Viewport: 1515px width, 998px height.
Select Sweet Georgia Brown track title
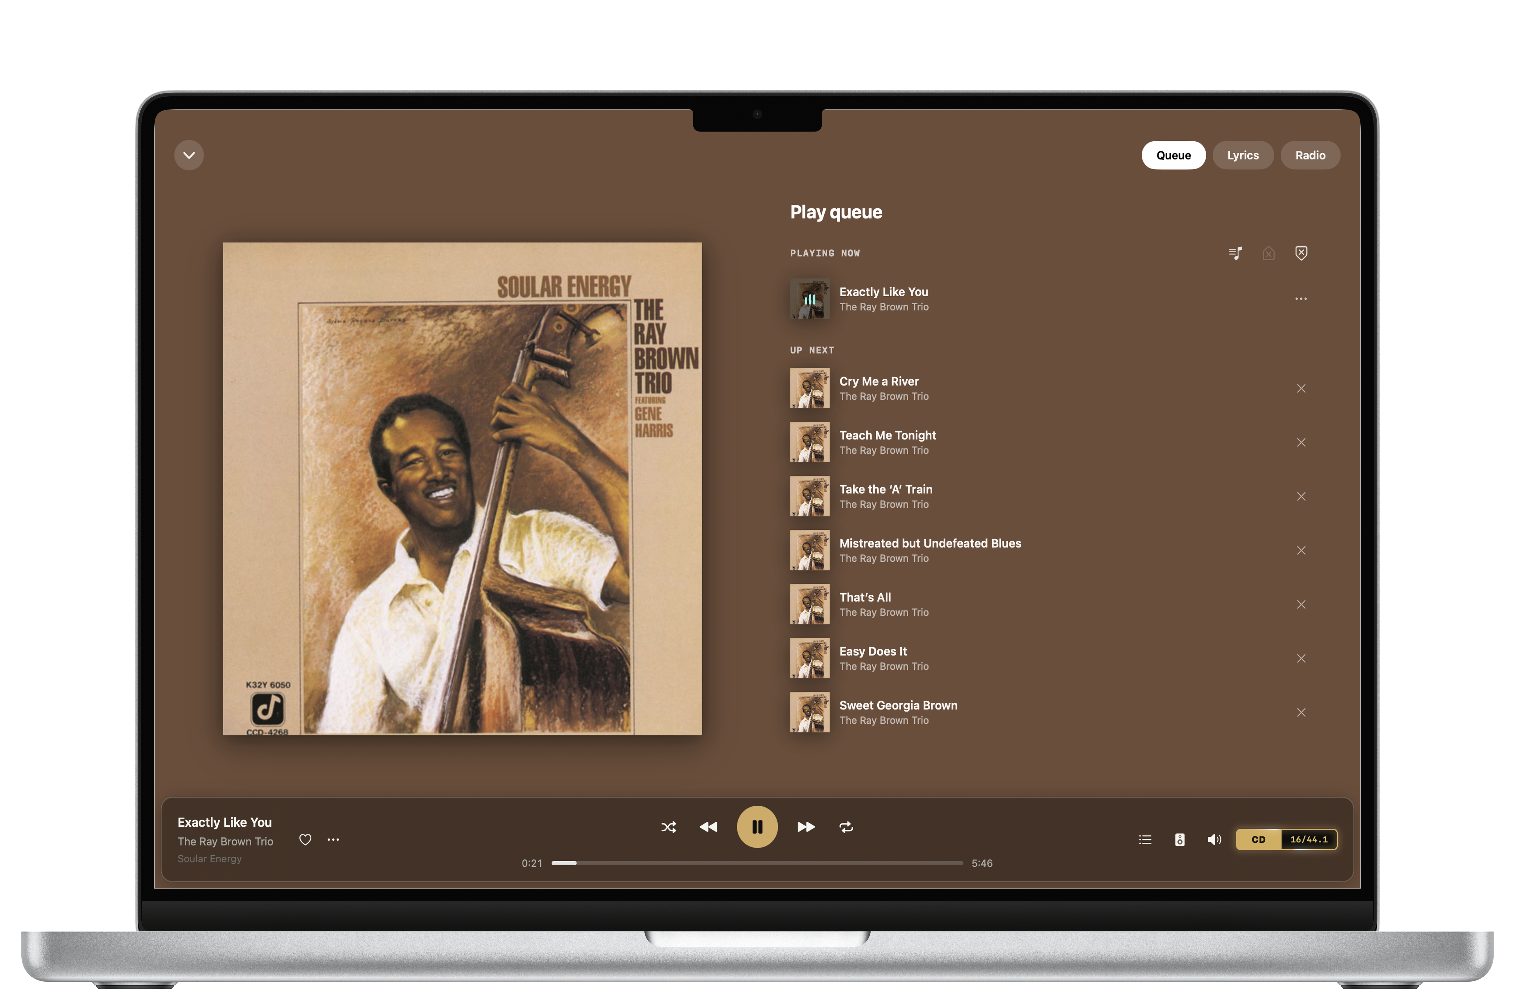pyautogui.click(x=898, y=706)
